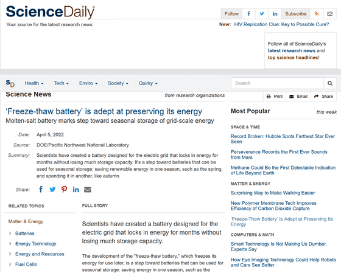Open the Freeze-thaw battery article title

pyautogui.click(x=104, y=111)
